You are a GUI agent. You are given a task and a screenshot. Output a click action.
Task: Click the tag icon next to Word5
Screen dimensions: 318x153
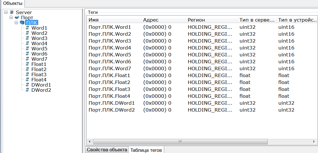(27, 49)
